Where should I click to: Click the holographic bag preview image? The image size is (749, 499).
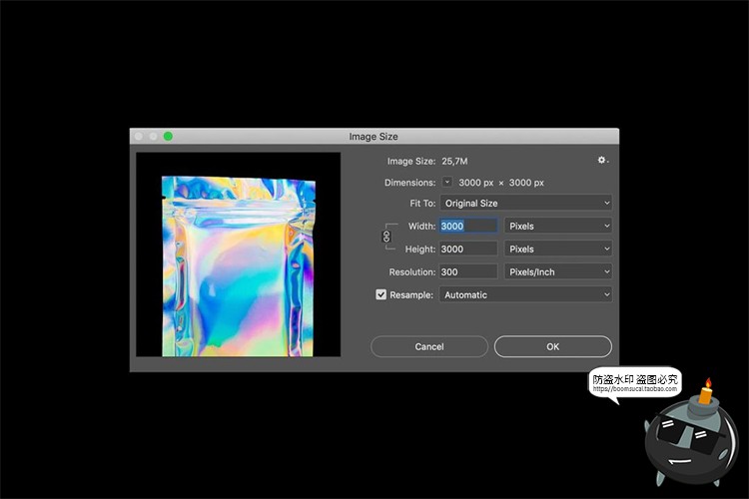coord(238,264)
